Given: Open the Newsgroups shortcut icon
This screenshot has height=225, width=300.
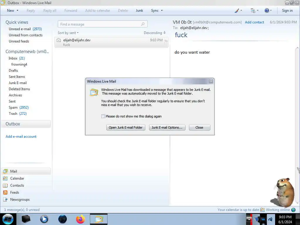Looking at the screenshot, I should [x=5, y=200].
